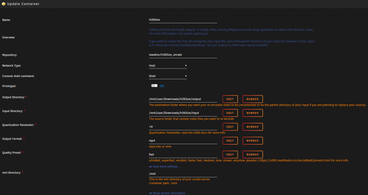Viewport: 368px width, 195px height.
Task: Click the 'Privileged:' label
Action: pyautogui.click(x=9, y=86)
